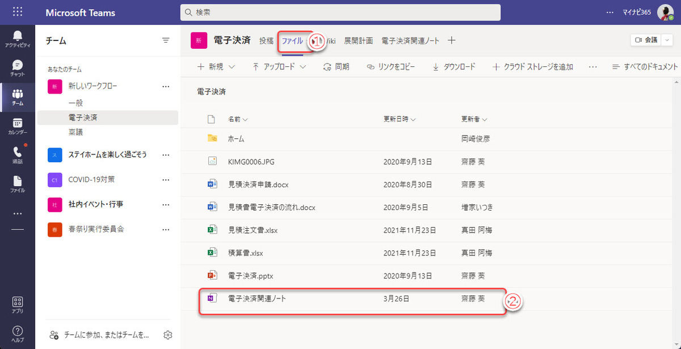The height and width of the screenshot is (349, 681).
Task: Open more options for 新しいワークフロー team
Action: (x=166, y=86)
